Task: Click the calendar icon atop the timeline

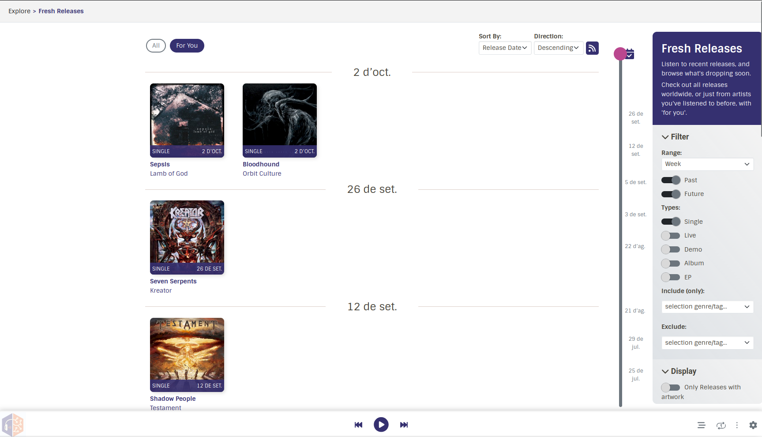Action: [630, 54]
